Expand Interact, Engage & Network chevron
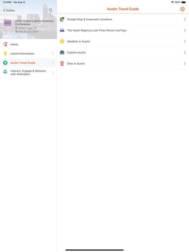Viewport: 189px width, 252px height. [x=53, y=73]
